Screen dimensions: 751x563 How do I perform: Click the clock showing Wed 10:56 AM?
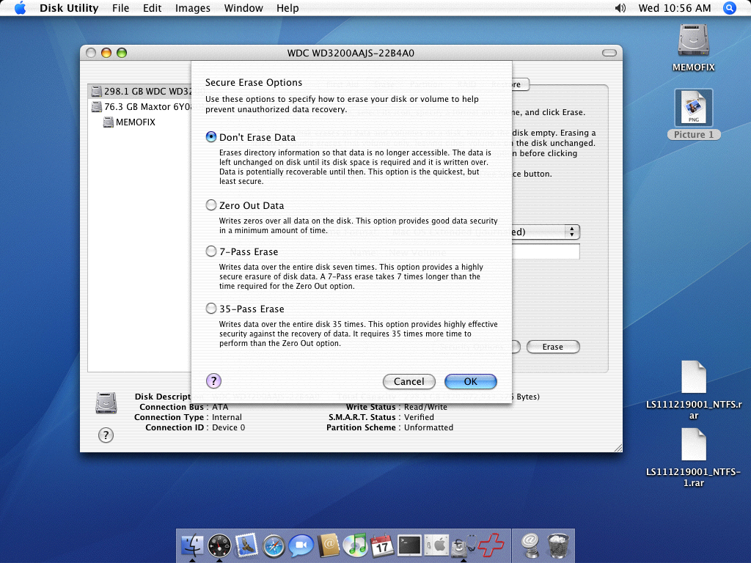pos(675,8)
